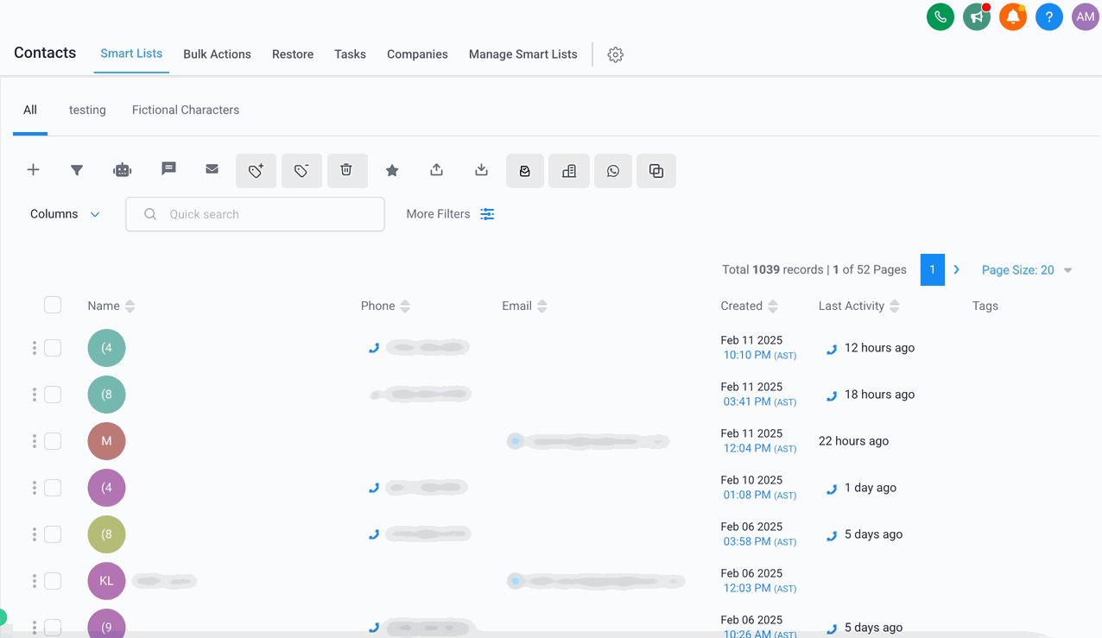Click the '1 day ago' activity text
This screenshot has width=1102, height=638.
[871, 488]
